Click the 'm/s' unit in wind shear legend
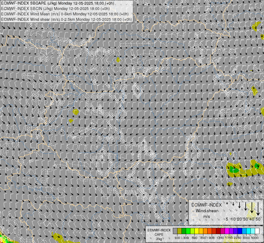Screen dimensions: 264x243 (x=207, y=217)
